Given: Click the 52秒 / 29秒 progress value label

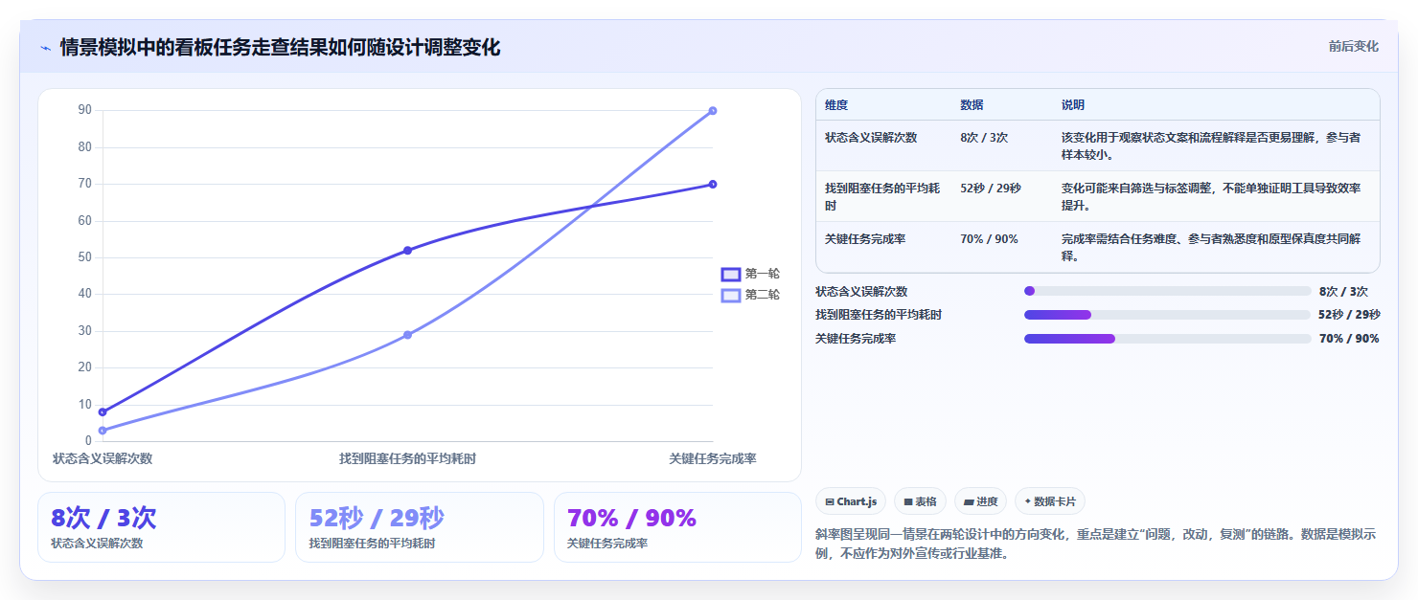Looking at the screenshot, I should (1349, 315).
